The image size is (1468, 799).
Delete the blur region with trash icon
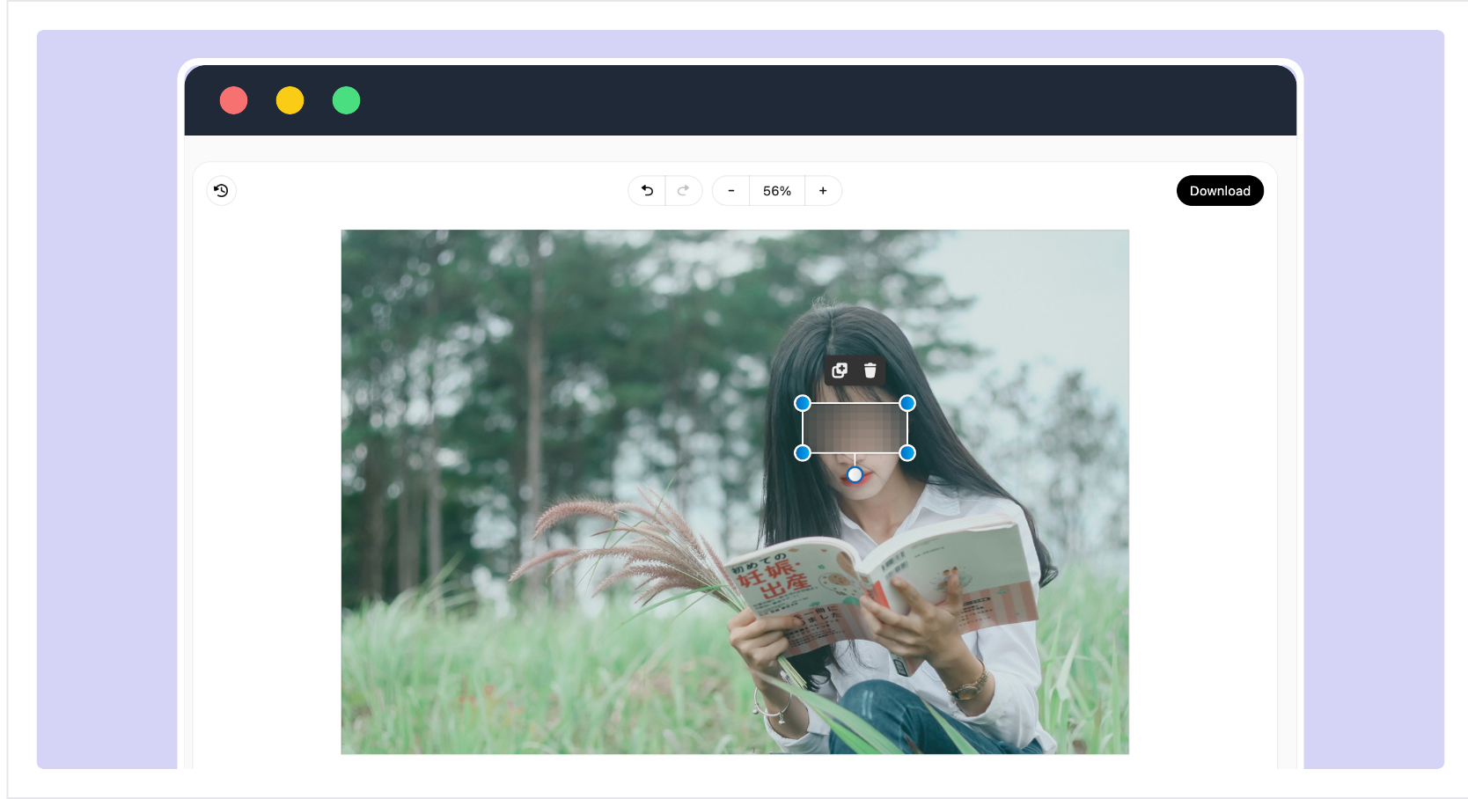point(870,370)
